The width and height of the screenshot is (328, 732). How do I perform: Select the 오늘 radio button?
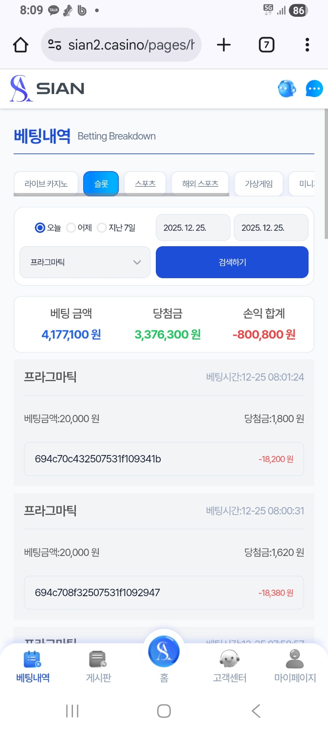pos(40,228)
